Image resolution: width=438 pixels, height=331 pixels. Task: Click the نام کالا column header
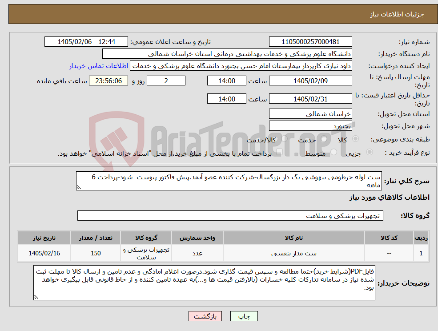(x=293, y=238)
